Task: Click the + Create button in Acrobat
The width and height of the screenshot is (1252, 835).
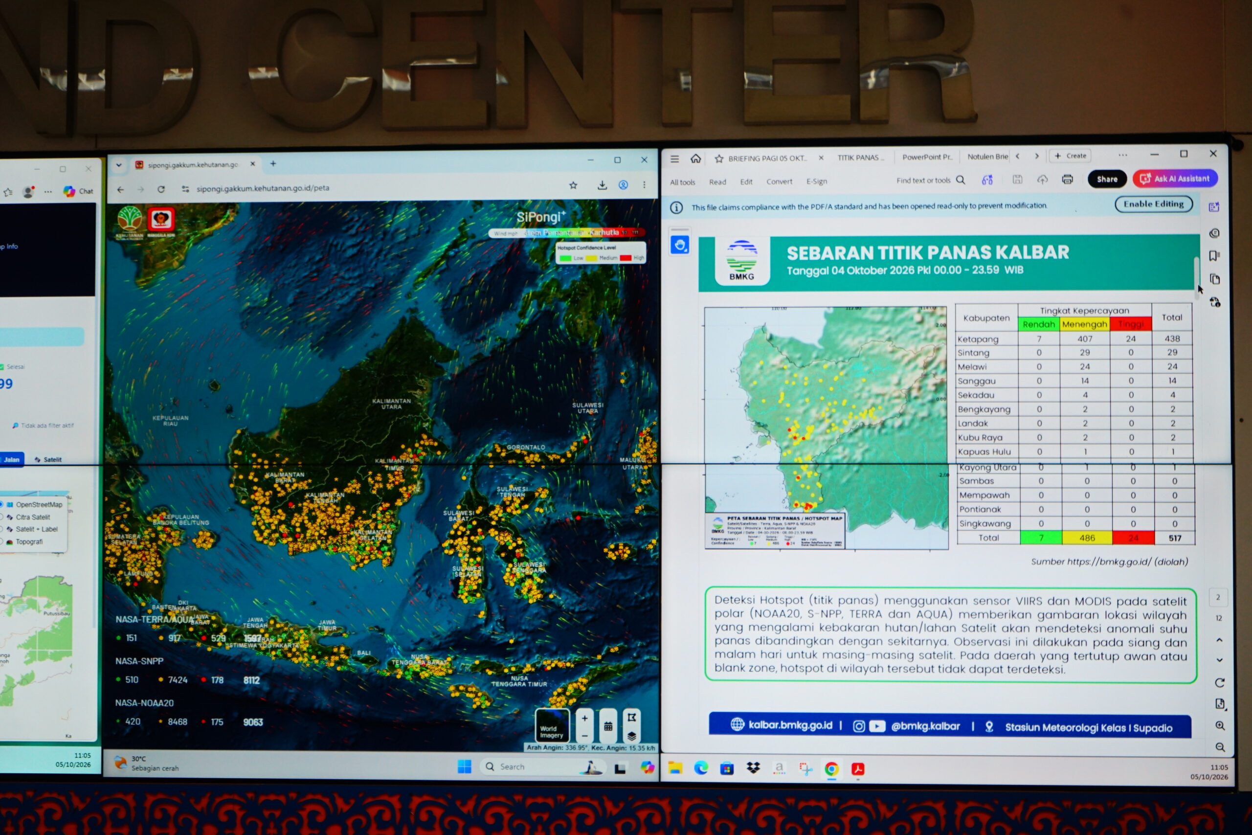Action: tap(1070, 156)
